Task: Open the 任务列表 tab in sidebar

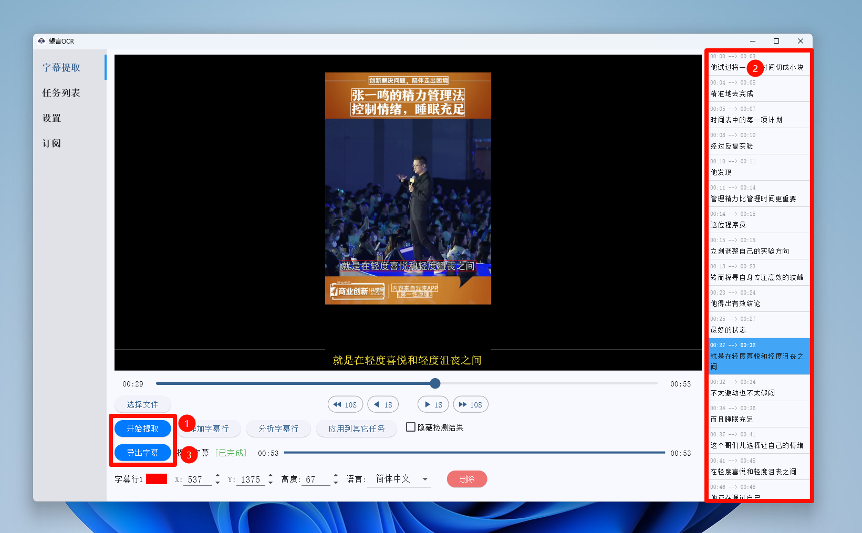Action: (x=61, y=93)
